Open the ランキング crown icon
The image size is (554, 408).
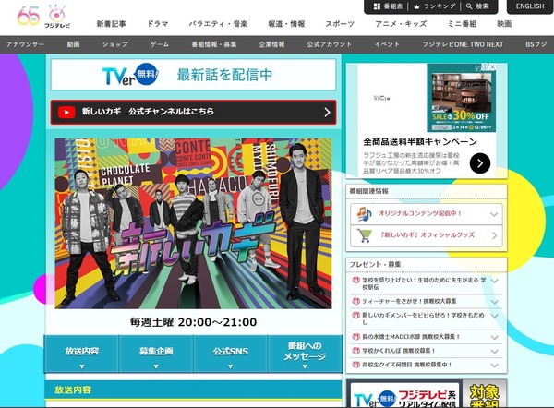(x=416, y=6)
